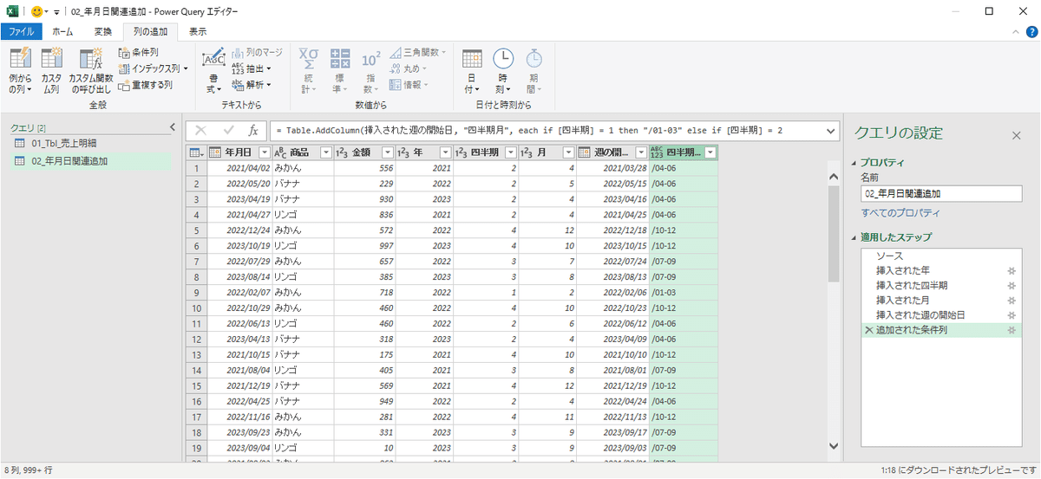Image resolution: width=1041 pixels, height=479 pixels.
Task: Open the ファイル tab
Action: tap(22, 32)
